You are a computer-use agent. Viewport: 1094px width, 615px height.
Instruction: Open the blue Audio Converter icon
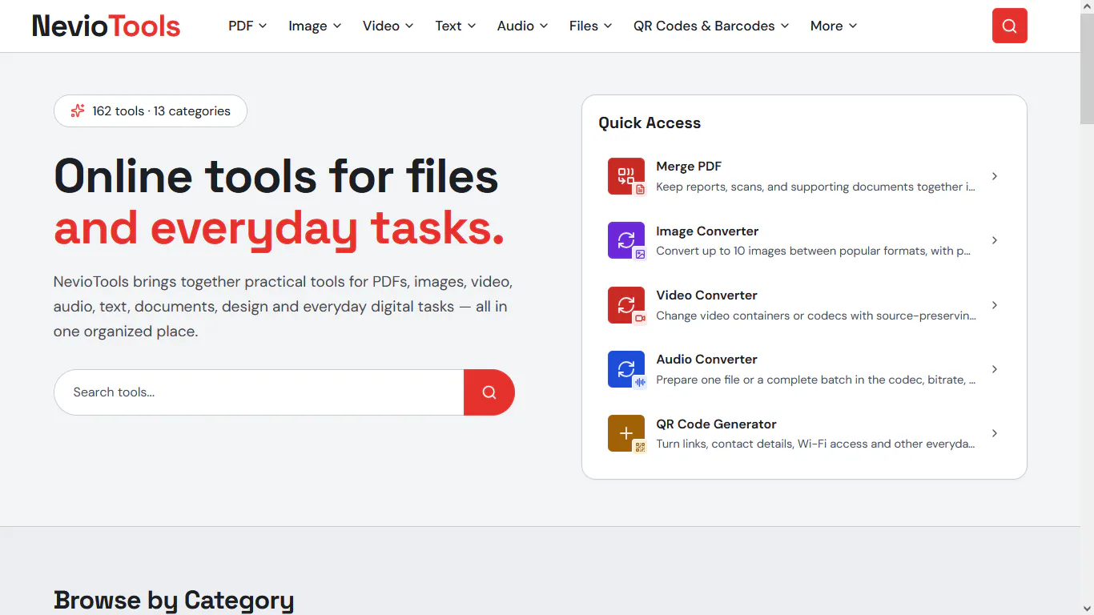(626, 369)
